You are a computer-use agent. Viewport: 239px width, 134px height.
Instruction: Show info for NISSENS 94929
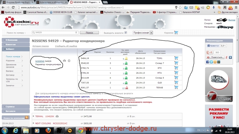coord(69,61)
